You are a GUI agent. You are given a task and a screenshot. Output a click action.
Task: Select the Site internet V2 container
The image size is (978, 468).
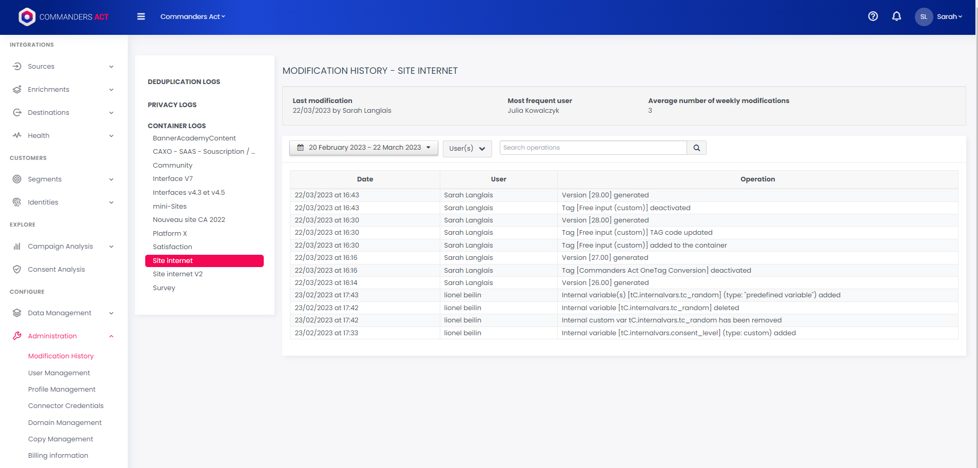pyautogui.click(x=178, y=274)
